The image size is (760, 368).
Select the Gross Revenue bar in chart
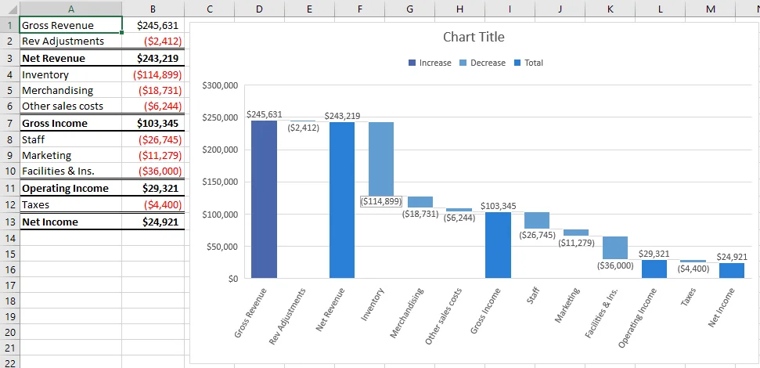point(264,200)
